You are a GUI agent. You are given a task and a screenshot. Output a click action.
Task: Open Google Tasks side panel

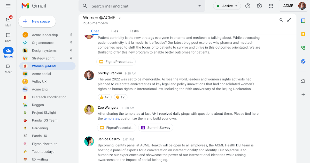[303, 61]
